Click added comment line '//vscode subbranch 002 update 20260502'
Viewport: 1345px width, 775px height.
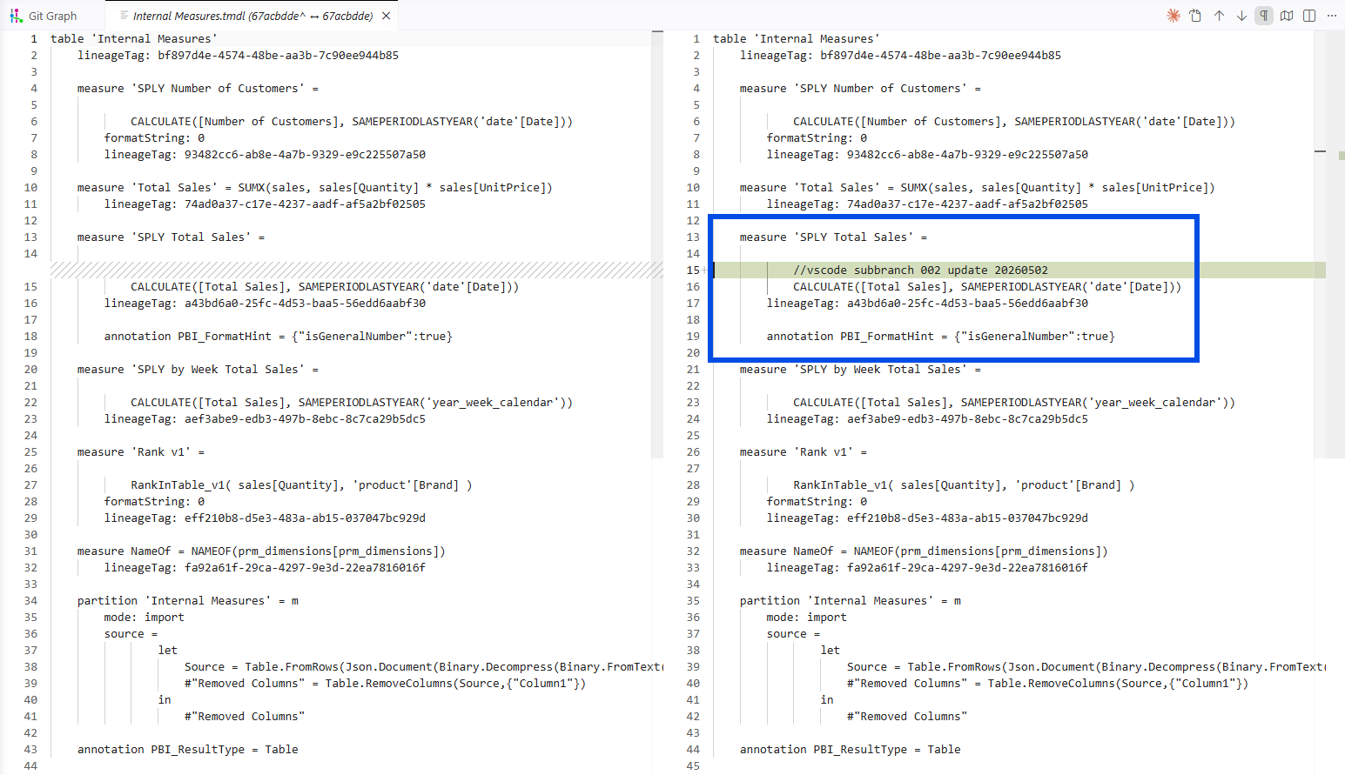point(920,271)
